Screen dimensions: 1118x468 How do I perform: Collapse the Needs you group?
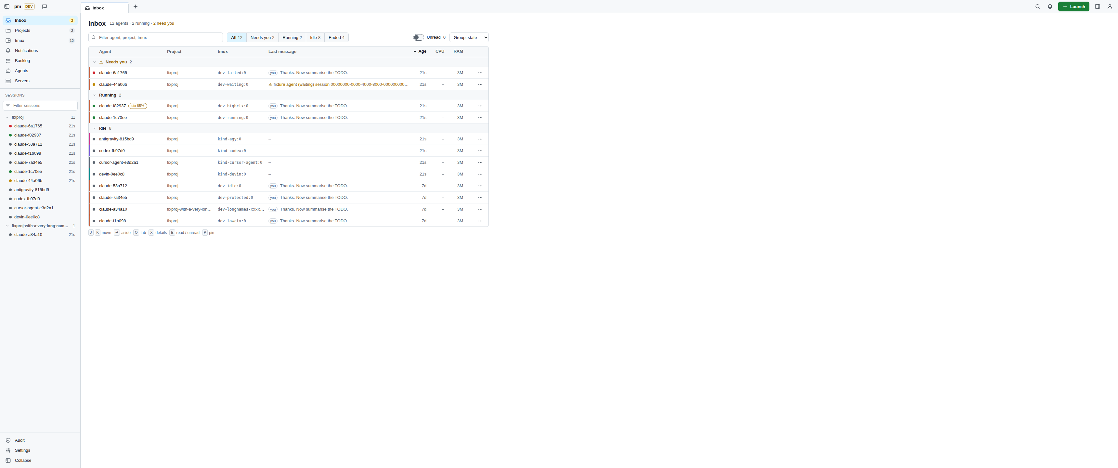[x=95, y=62]
